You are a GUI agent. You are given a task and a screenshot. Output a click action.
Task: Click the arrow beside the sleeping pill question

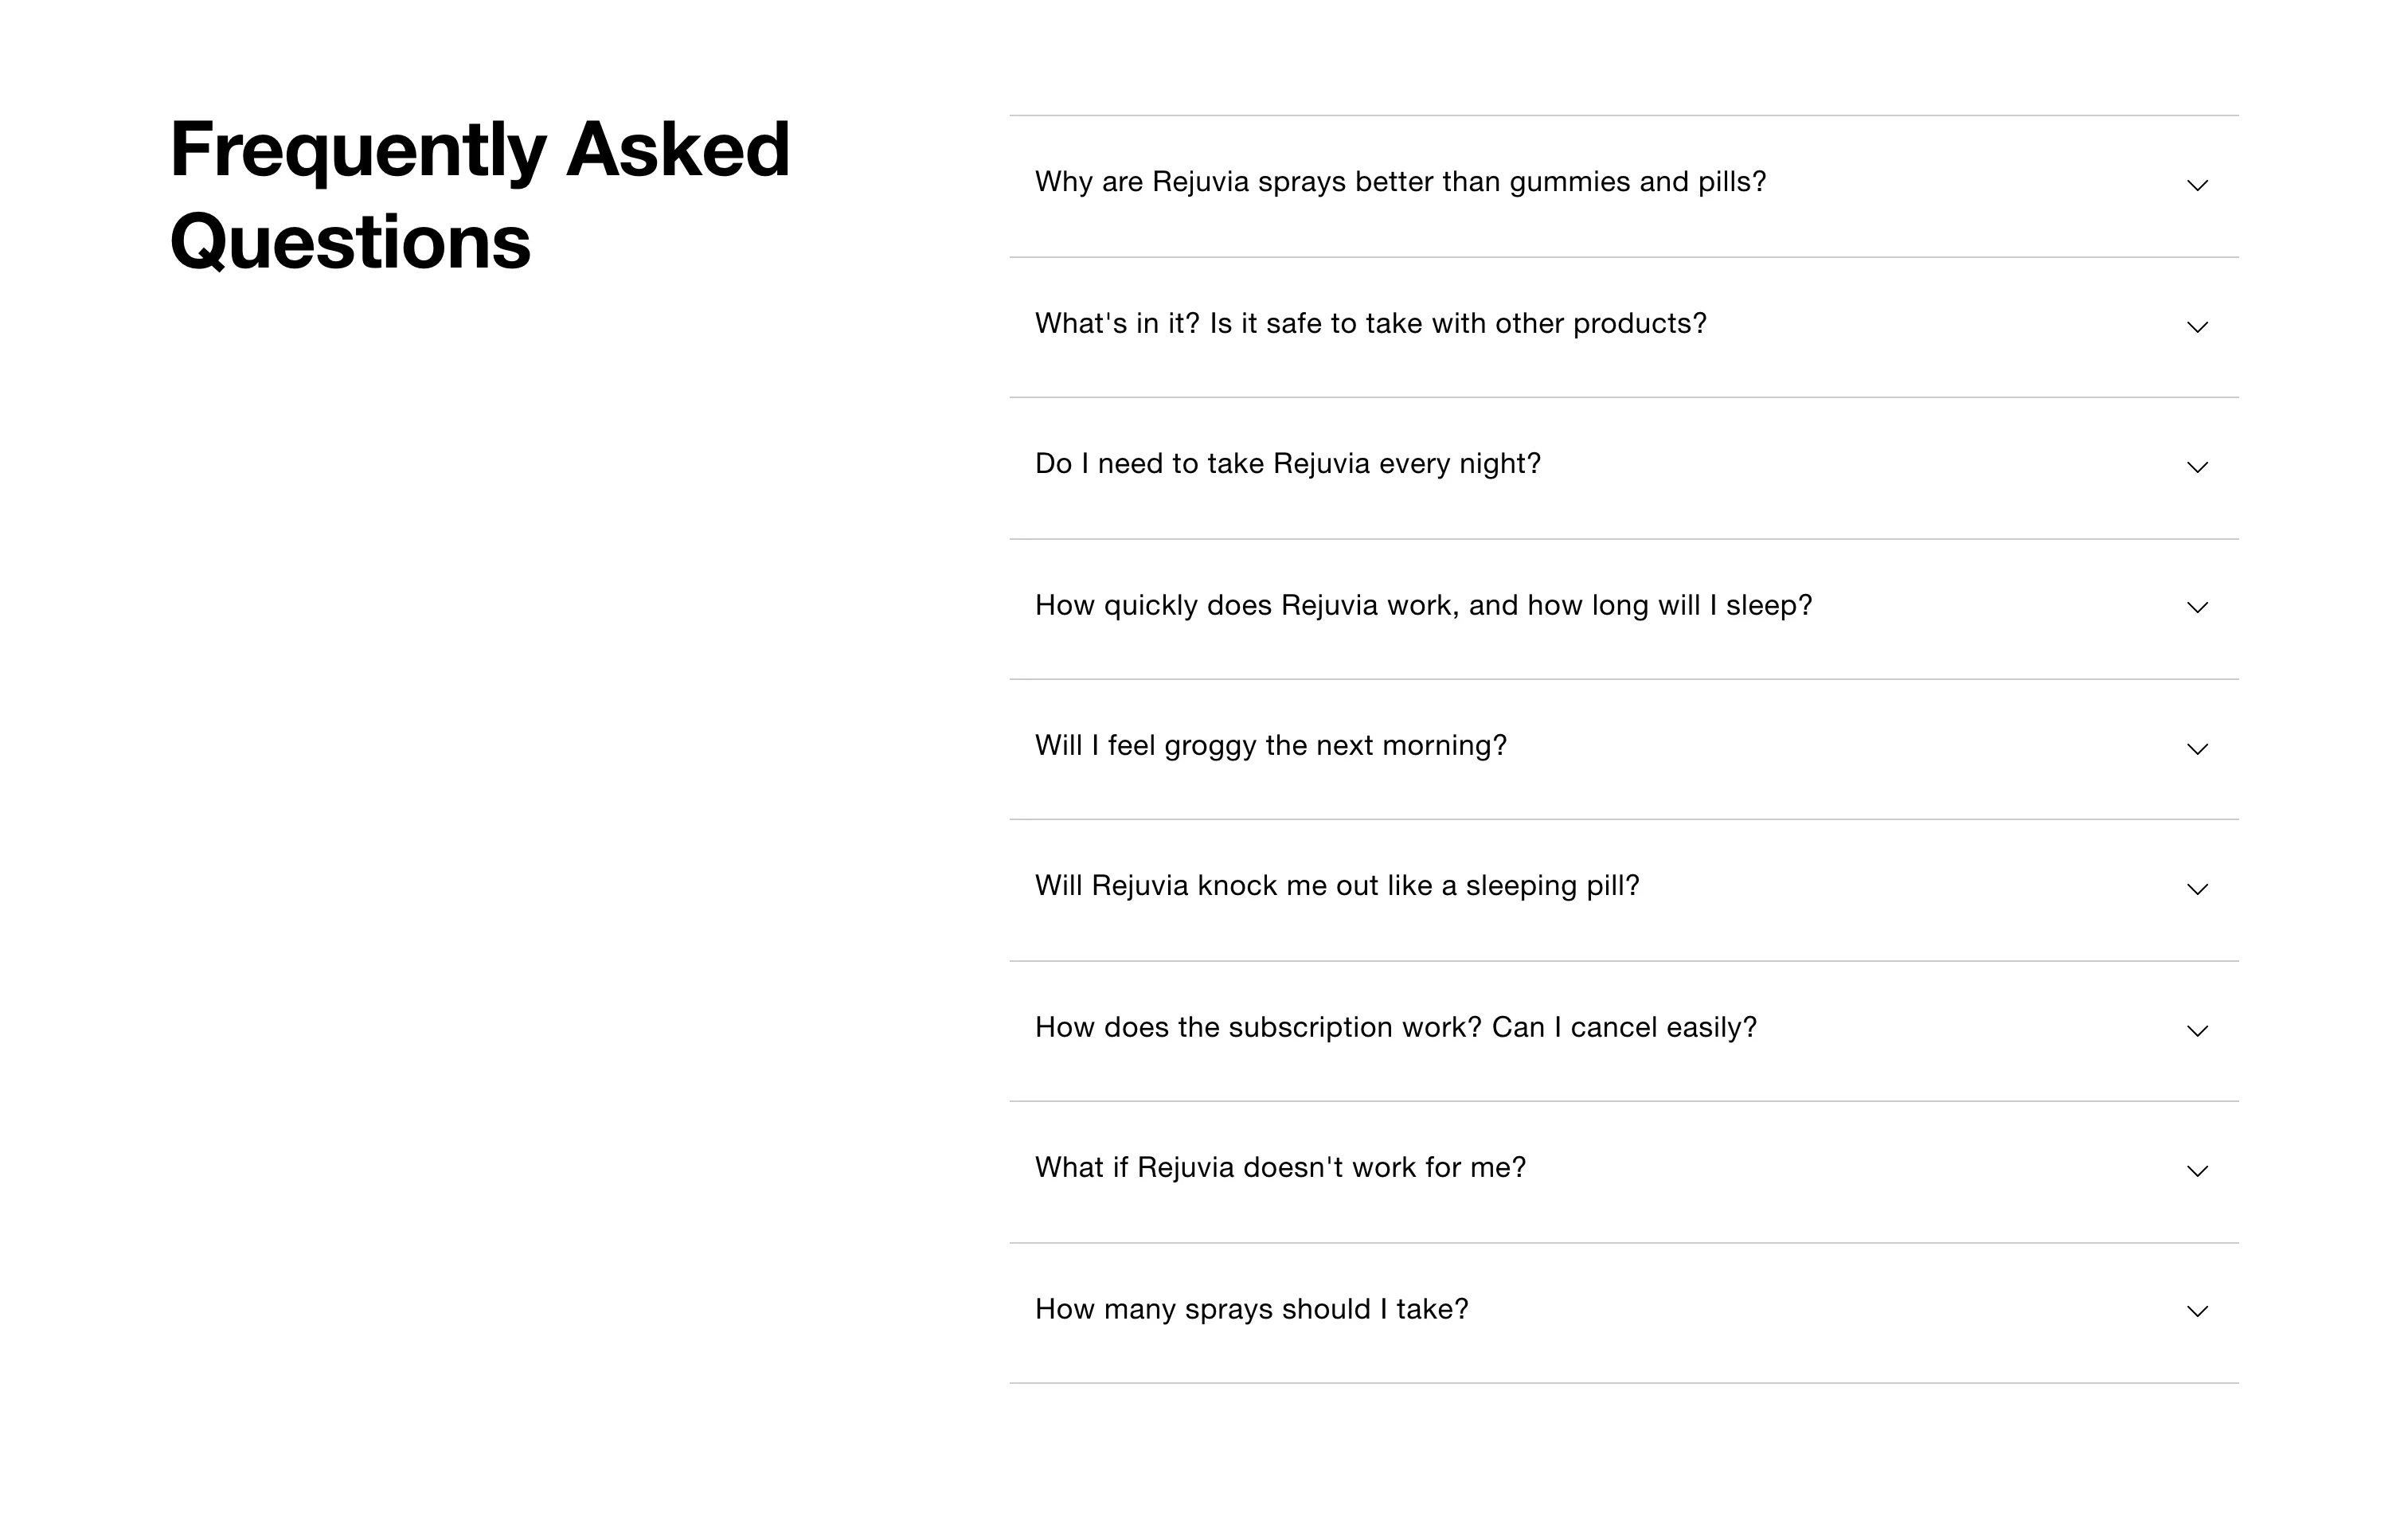point(2196,889)
